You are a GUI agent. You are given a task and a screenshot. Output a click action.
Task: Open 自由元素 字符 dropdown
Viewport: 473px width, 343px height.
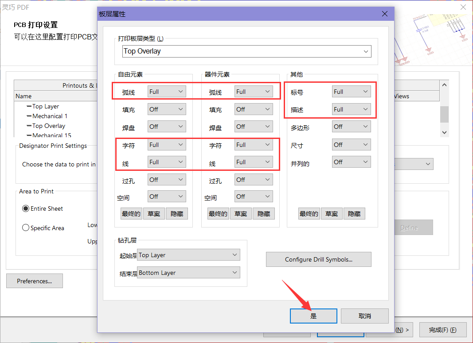tap(167, 145)
